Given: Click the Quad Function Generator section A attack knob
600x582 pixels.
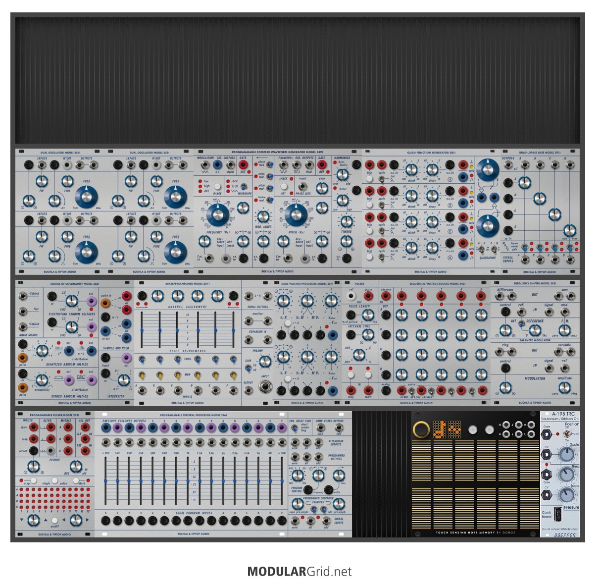Looking at the screenshot, I should (x=411, y=170).
